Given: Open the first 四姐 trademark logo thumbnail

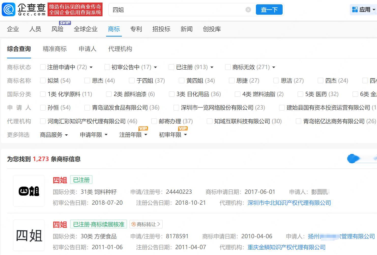Looking at the screenshot, I should [x=29, y=191].
